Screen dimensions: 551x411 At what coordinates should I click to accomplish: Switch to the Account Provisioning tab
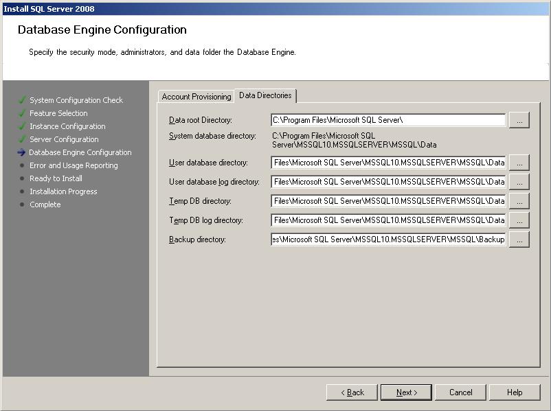196,97
